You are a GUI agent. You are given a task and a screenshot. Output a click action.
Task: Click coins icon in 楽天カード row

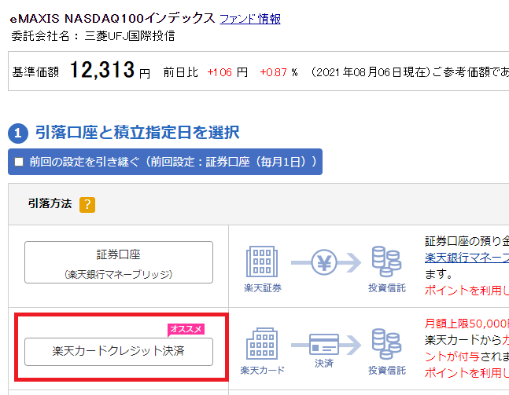(386, 344)
